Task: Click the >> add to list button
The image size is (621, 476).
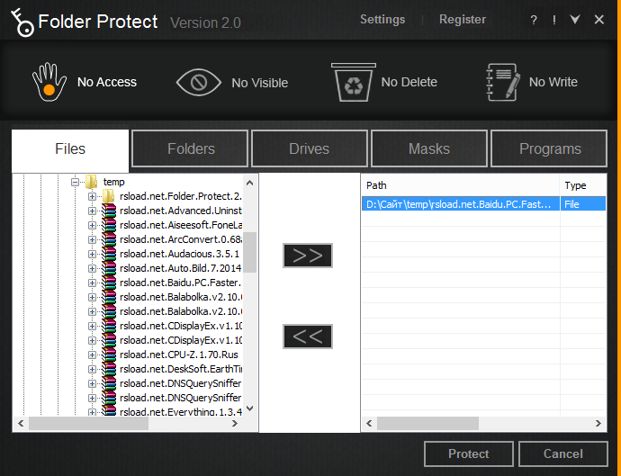Action: click(308, 256)
